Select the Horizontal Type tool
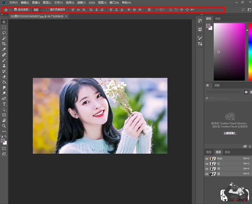This screenshot has width=252, height=204. (x=4, y=104)
